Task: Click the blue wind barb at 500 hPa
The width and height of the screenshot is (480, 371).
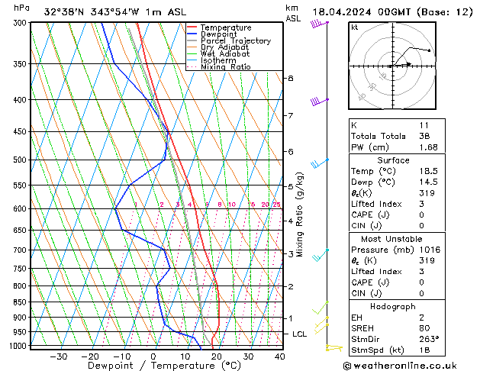Action: (x=319, y=163)
